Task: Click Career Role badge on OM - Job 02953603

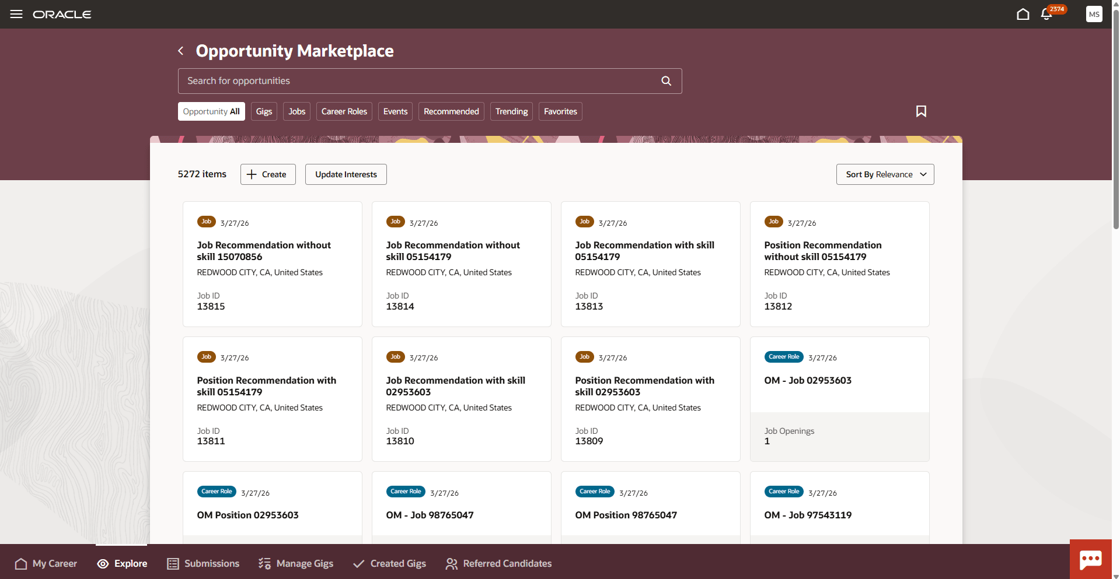Action: (x=783, y=357)
